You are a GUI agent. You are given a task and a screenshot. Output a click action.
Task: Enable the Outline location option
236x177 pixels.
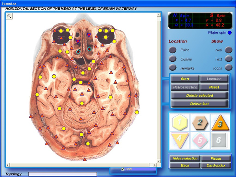[173, 59]
